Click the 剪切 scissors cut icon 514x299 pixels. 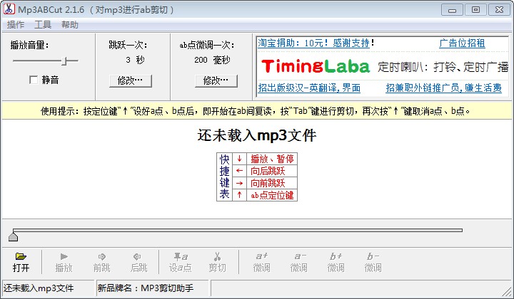click(x=217, y=256)
